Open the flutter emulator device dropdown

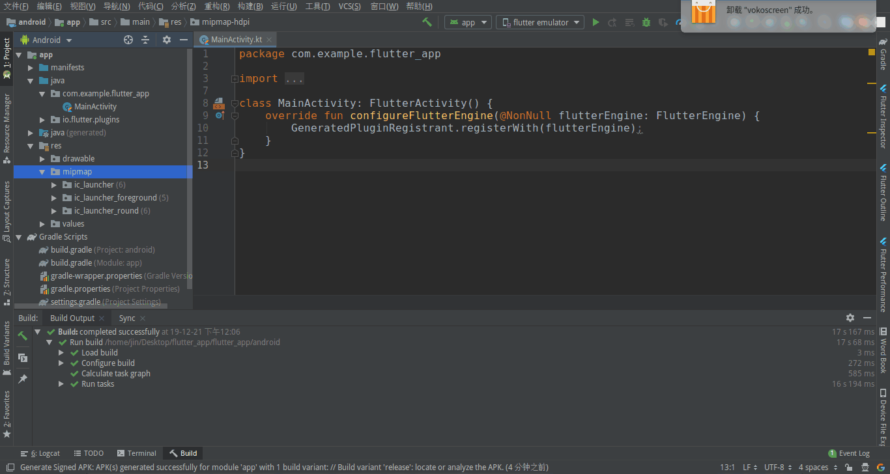(541, 22)
